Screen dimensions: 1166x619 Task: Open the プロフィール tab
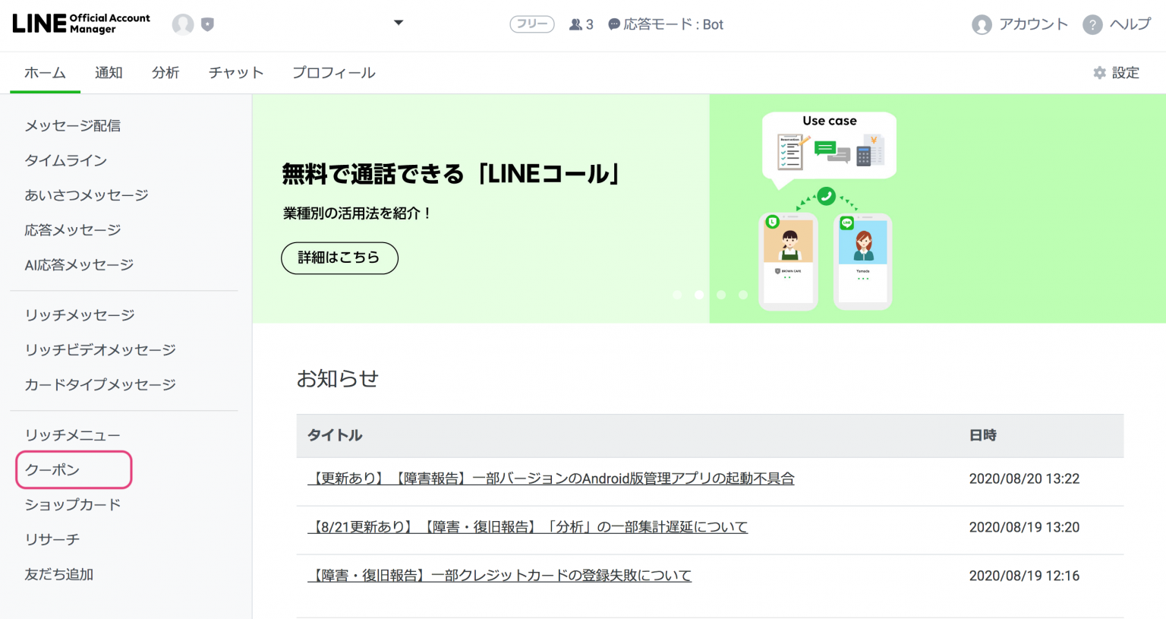tap(334, 73)
